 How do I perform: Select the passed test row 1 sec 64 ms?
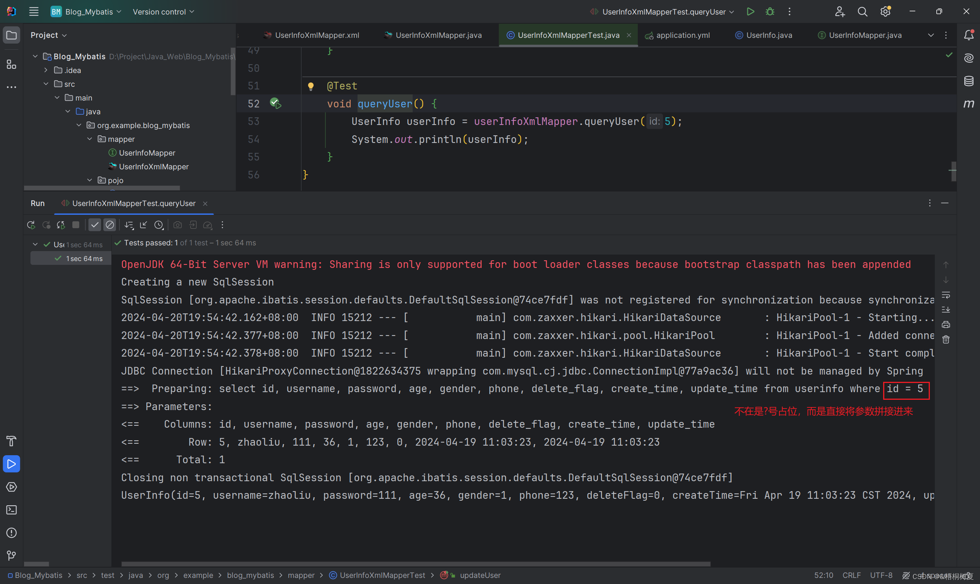point(71,258)
